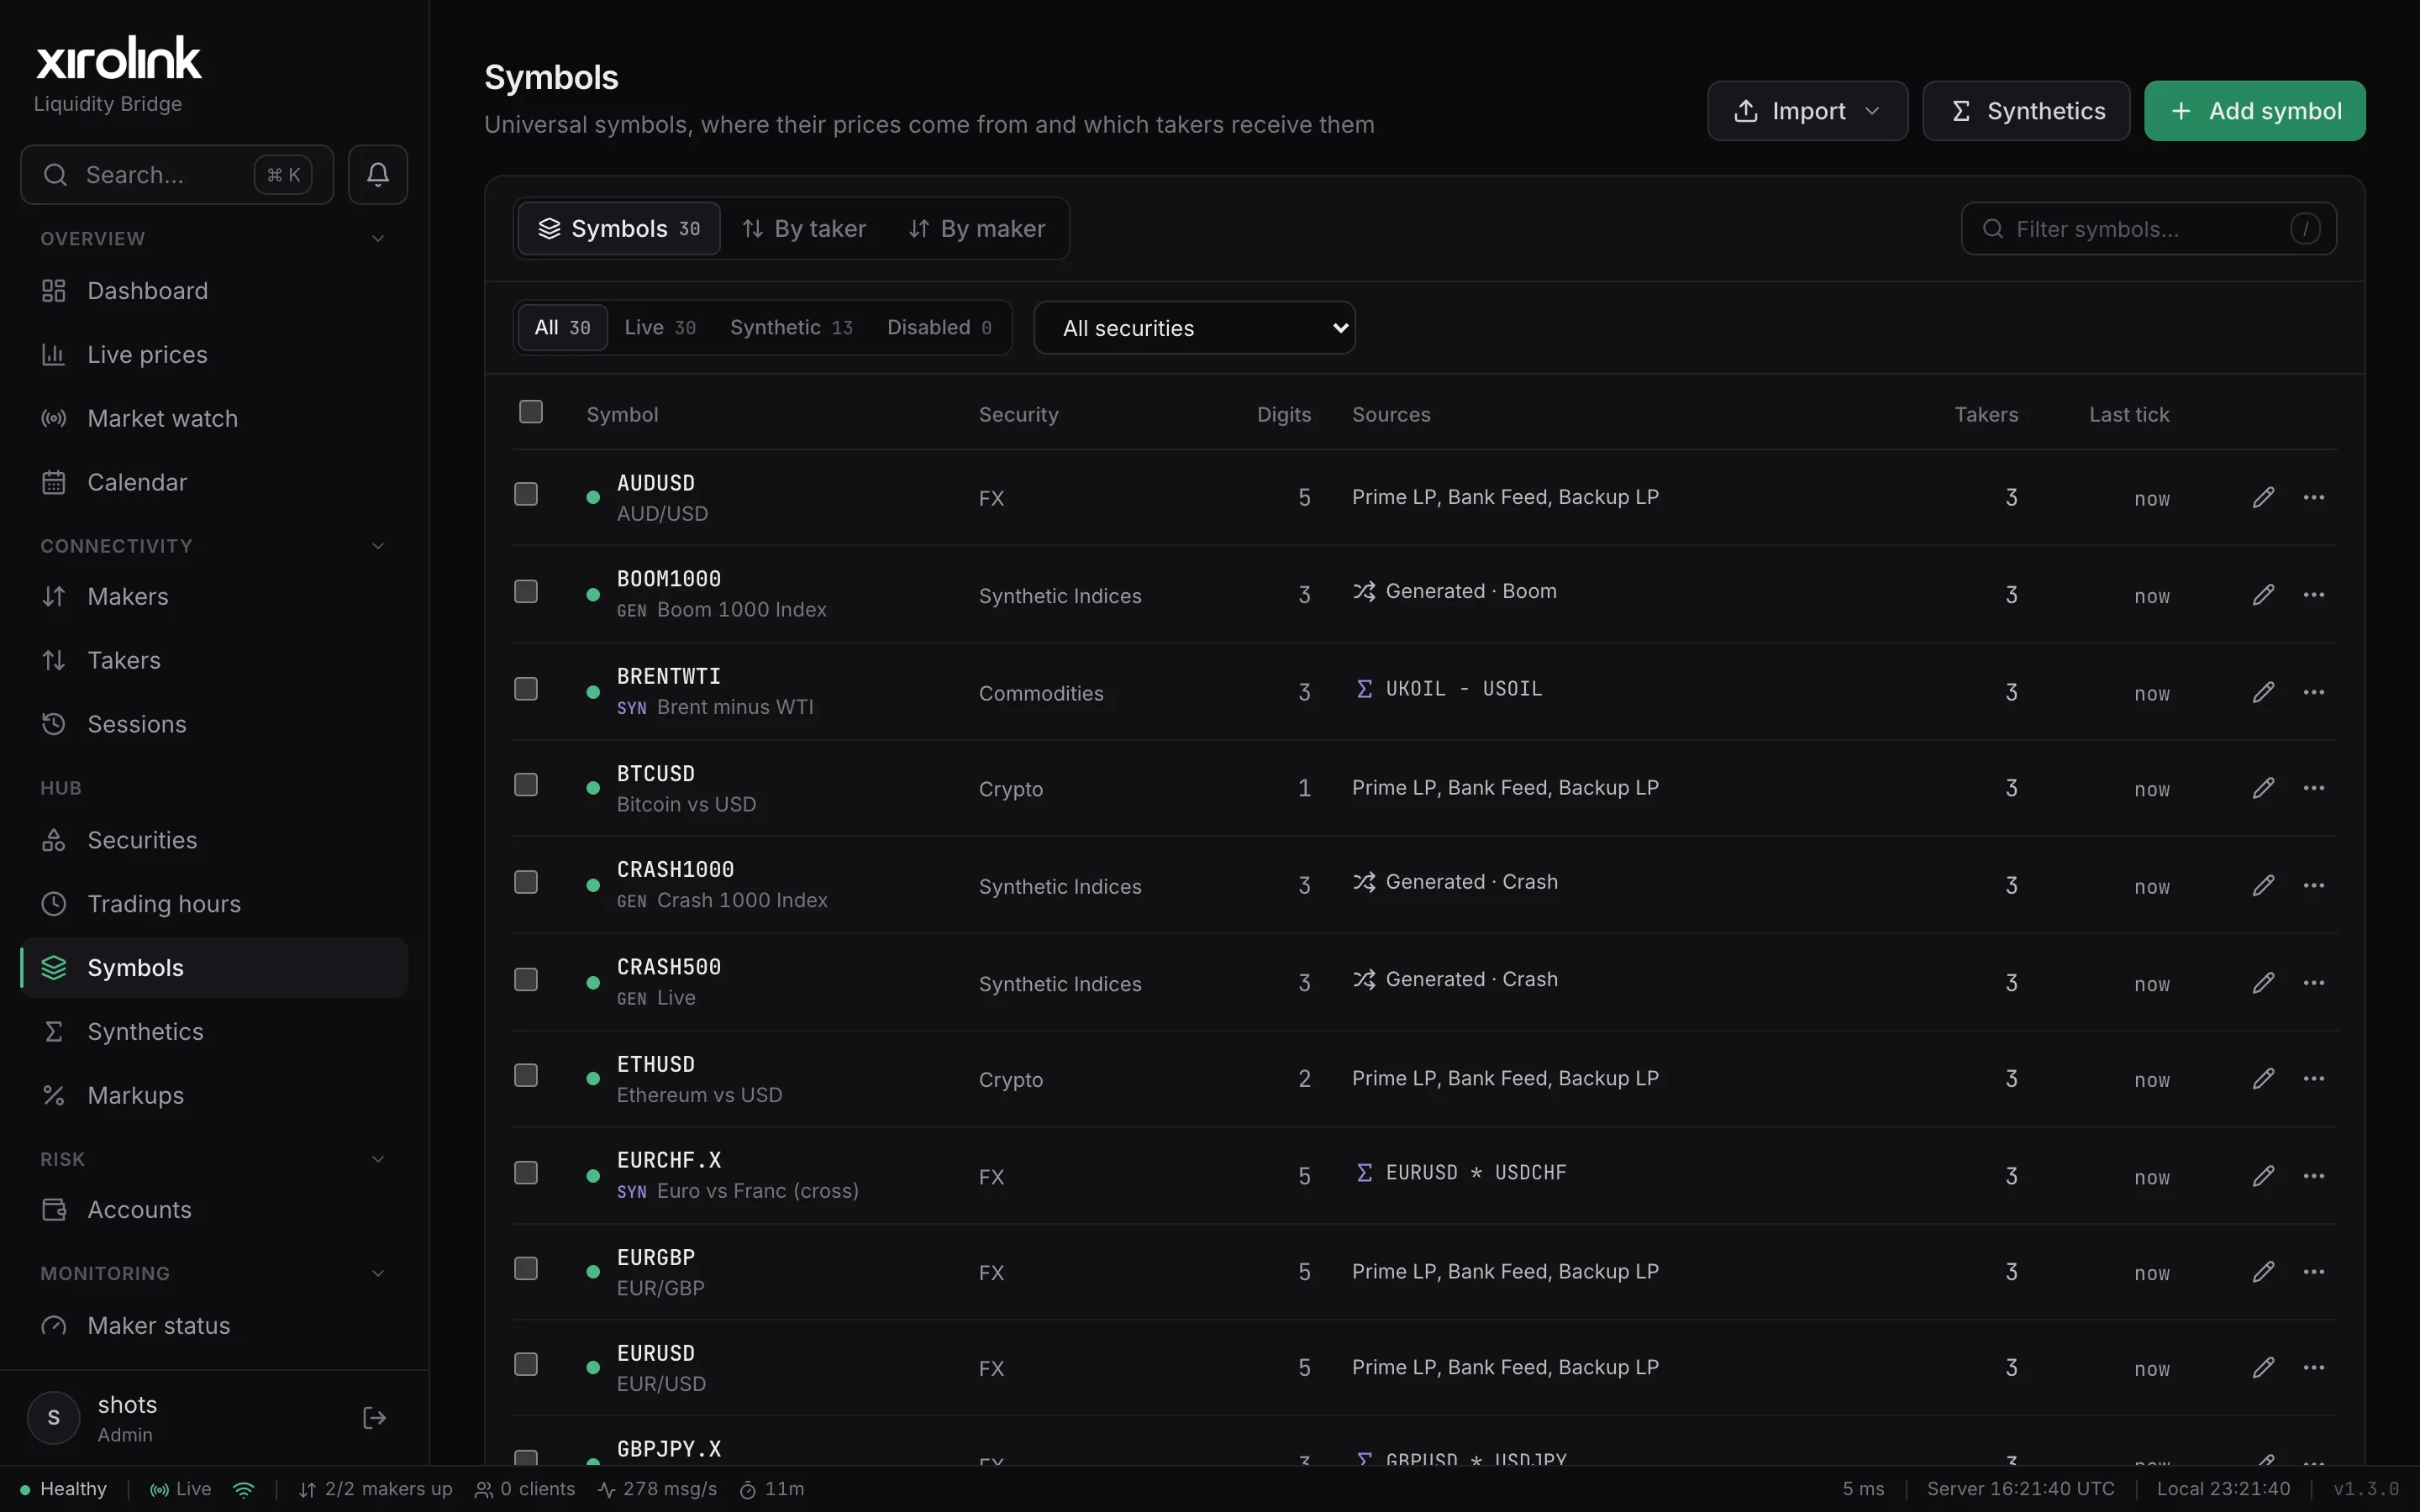2420x1512 pixels.
Task: Filter by the Synthetic 13 tab
Action: coord(791,328)
